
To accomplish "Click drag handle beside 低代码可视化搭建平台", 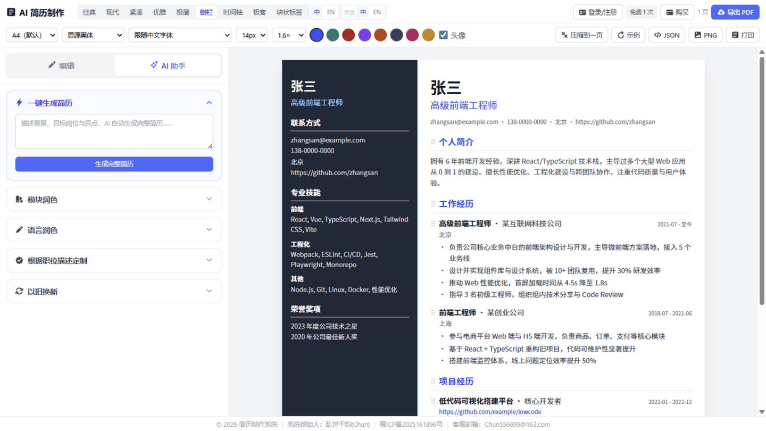I will 433,401.
